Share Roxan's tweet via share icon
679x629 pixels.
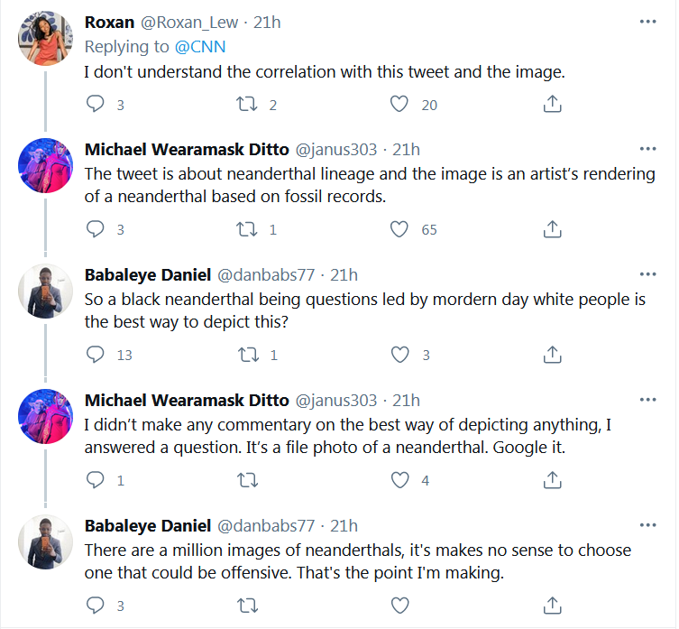[552, 104]
